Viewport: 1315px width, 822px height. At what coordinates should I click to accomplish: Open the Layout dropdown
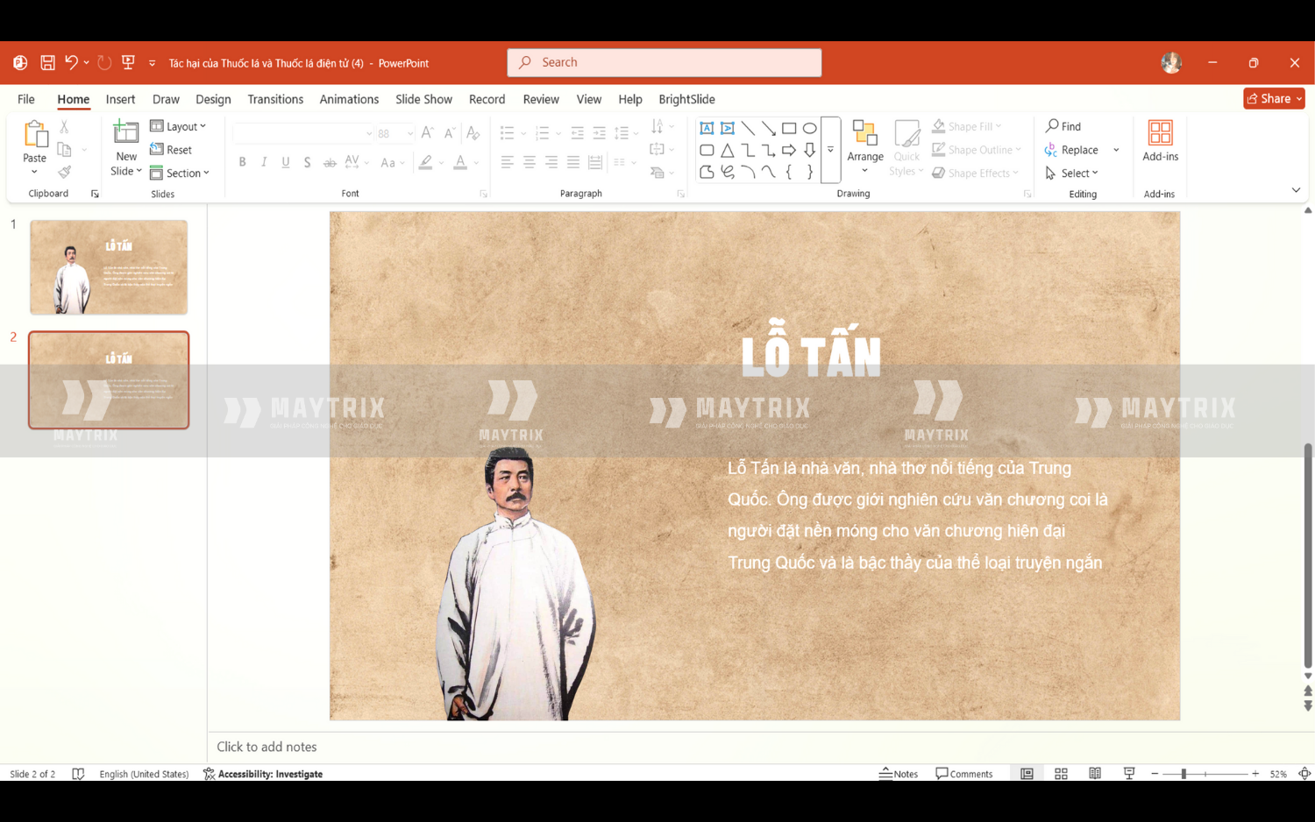click(180, 126)
